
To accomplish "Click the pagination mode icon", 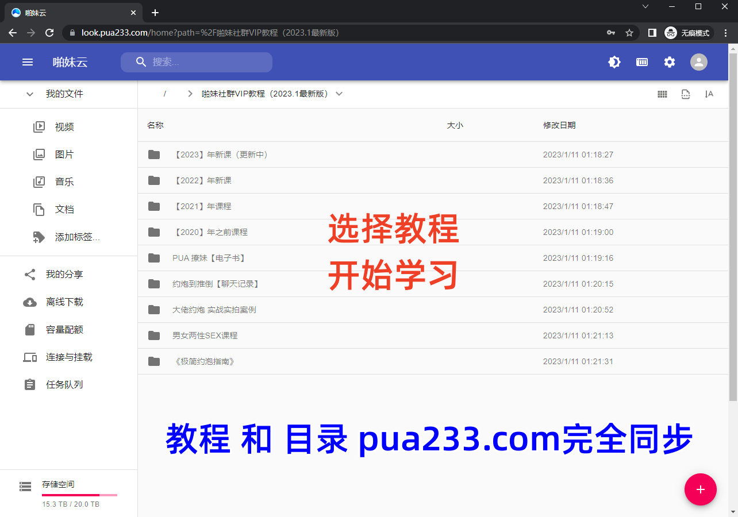I will click(685, 94).
